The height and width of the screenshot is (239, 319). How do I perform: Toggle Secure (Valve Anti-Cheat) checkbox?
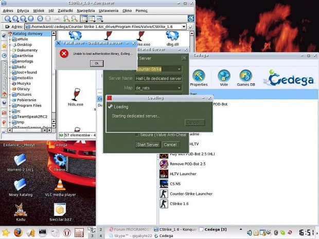click(137, 135)
